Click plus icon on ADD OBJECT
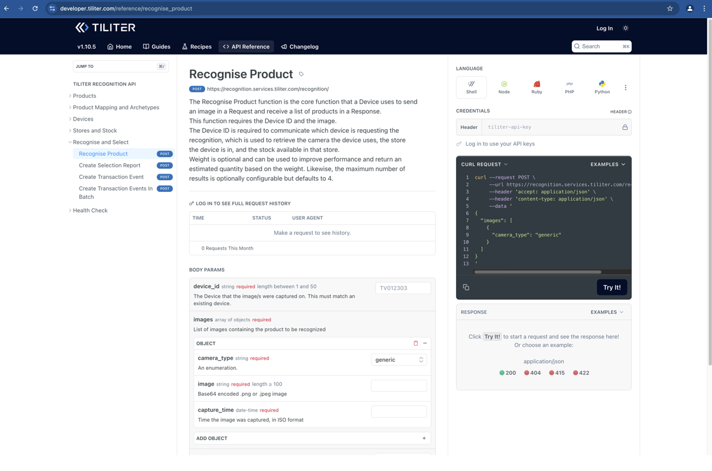 (424, 438)
